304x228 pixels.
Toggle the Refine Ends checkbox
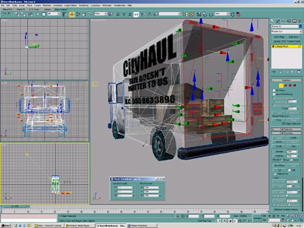[275, 174]
